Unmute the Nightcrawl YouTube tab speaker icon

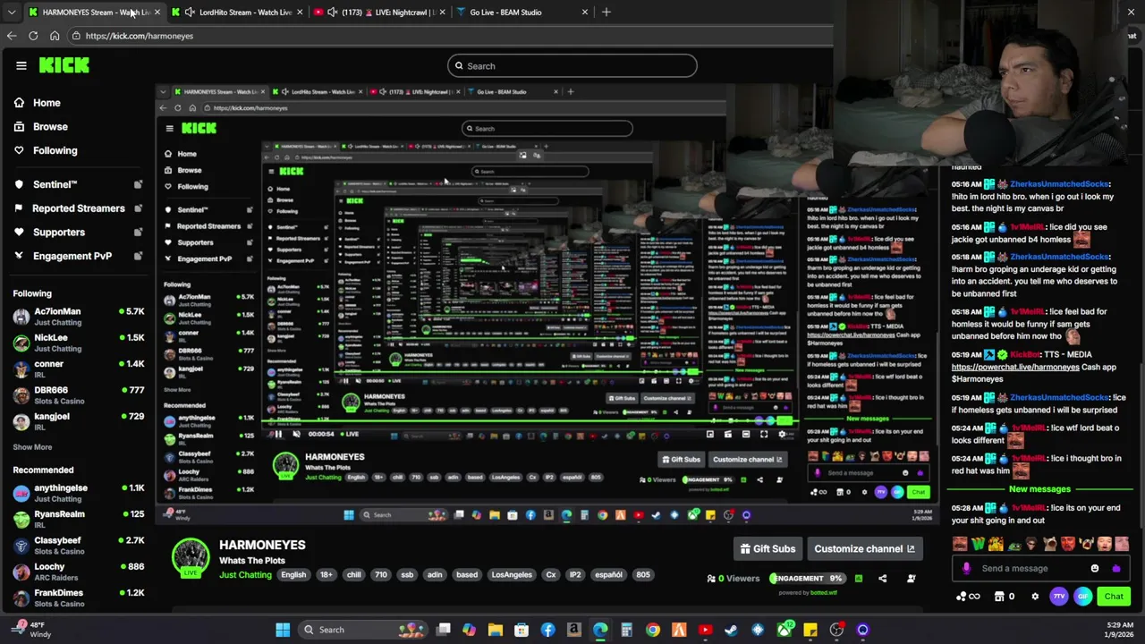(x=333, y=12)
